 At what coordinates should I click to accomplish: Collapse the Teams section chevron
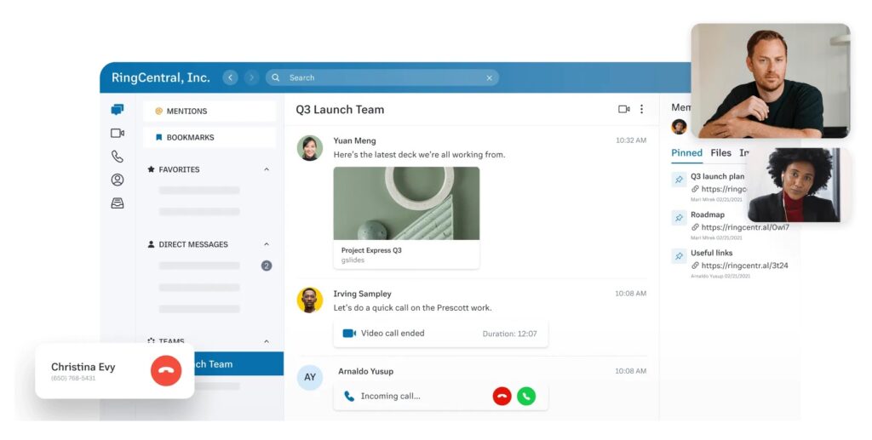tap(267, 341)
